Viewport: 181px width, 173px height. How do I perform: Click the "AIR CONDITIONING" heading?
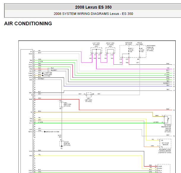[x=28, y=23]
